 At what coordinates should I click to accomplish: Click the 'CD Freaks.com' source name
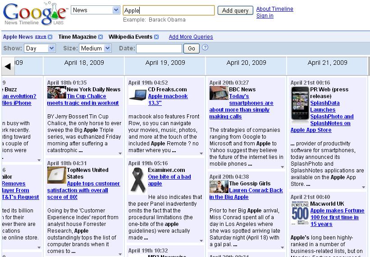pyautogui.click(x=167, y=90)
